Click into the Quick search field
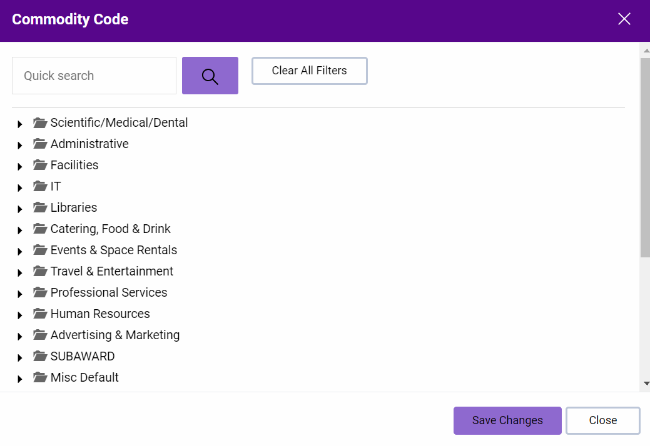650x446 pixels. pos(94,76)
